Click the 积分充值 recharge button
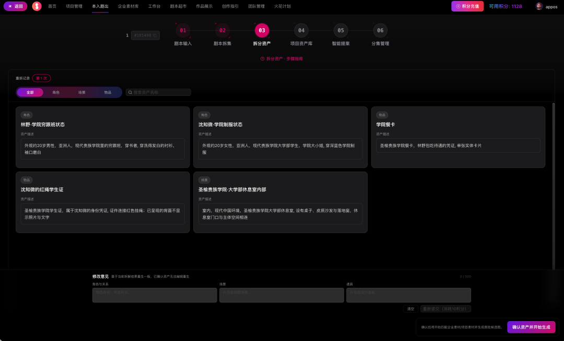Image resolution: width=564 pixels, height=341 pixels. click(x=467, y=6)
